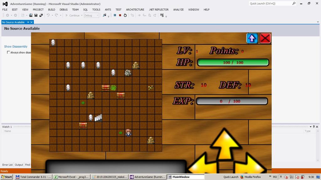Click the Name column header in Watch 1
321x180 pixels.
pyautogui.click(x=8, y=131)
